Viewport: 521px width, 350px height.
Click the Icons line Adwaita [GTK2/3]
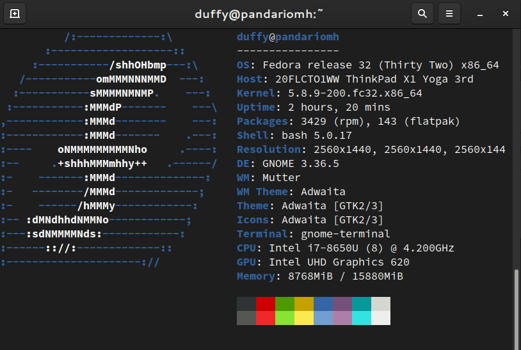(x=310, y=220)
